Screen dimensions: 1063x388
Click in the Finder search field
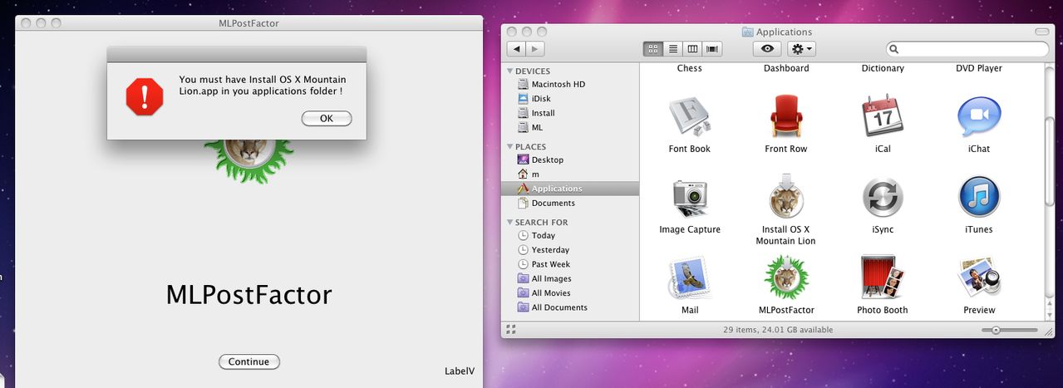[x=967, y=49]
